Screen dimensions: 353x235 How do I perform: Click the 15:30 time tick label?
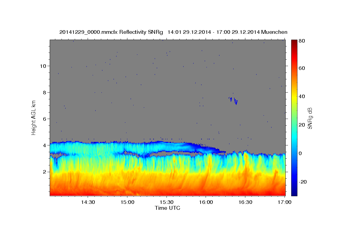tap(166, 202)
